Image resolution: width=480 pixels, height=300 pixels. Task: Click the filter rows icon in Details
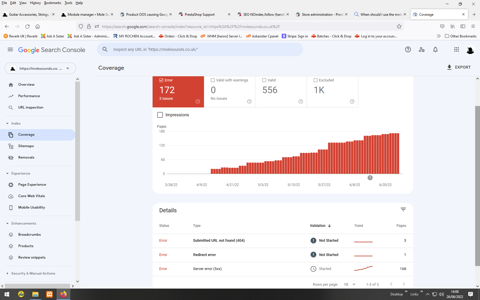pyautogui.click(x=403, y=210)
